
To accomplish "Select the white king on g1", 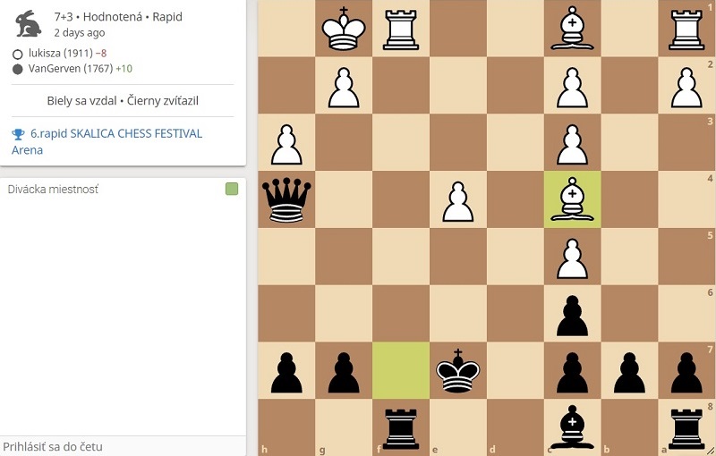I will [x=344, y=29].
